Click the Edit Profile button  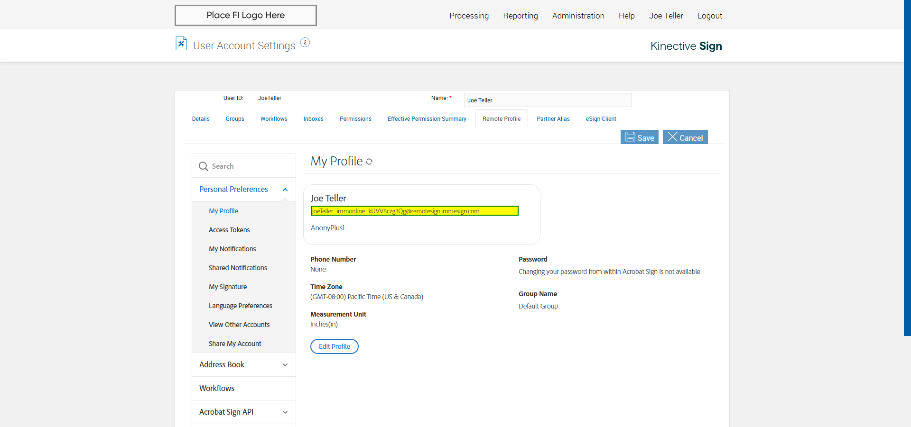pos(335,346)
